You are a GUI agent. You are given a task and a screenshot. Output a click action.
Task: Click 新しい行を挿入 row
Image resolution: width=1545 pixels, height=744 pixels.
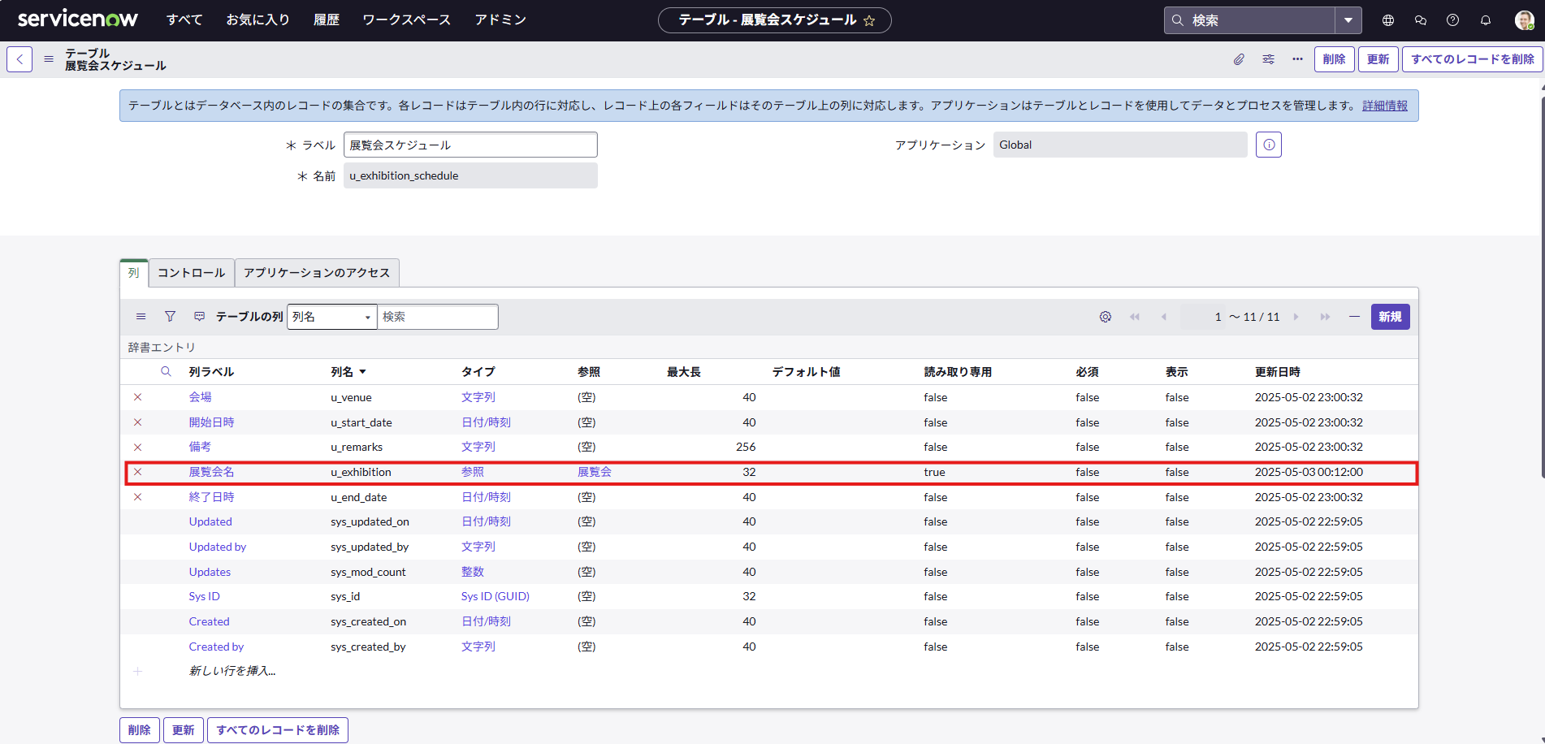pyautogui.click(x=232, y=671)
